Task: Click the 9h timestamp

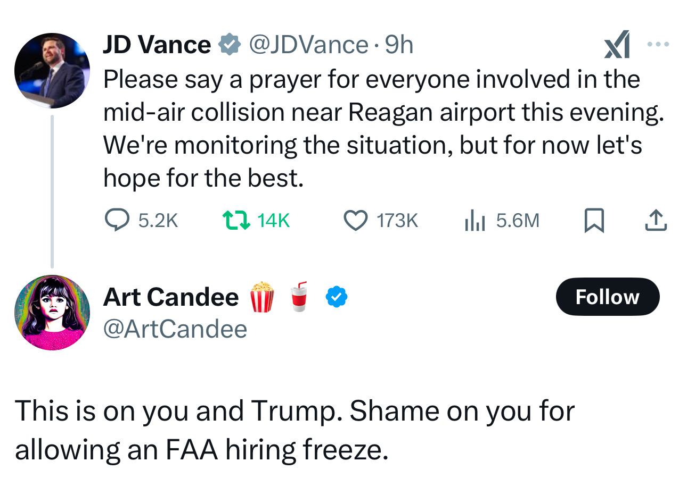Action: tap(399, 45)
